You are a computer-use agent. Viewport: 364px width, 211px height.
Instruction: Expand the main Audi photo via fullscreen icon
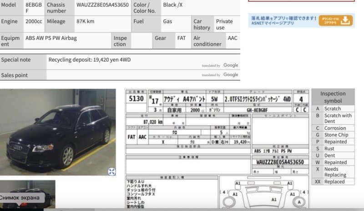(111, 172)
